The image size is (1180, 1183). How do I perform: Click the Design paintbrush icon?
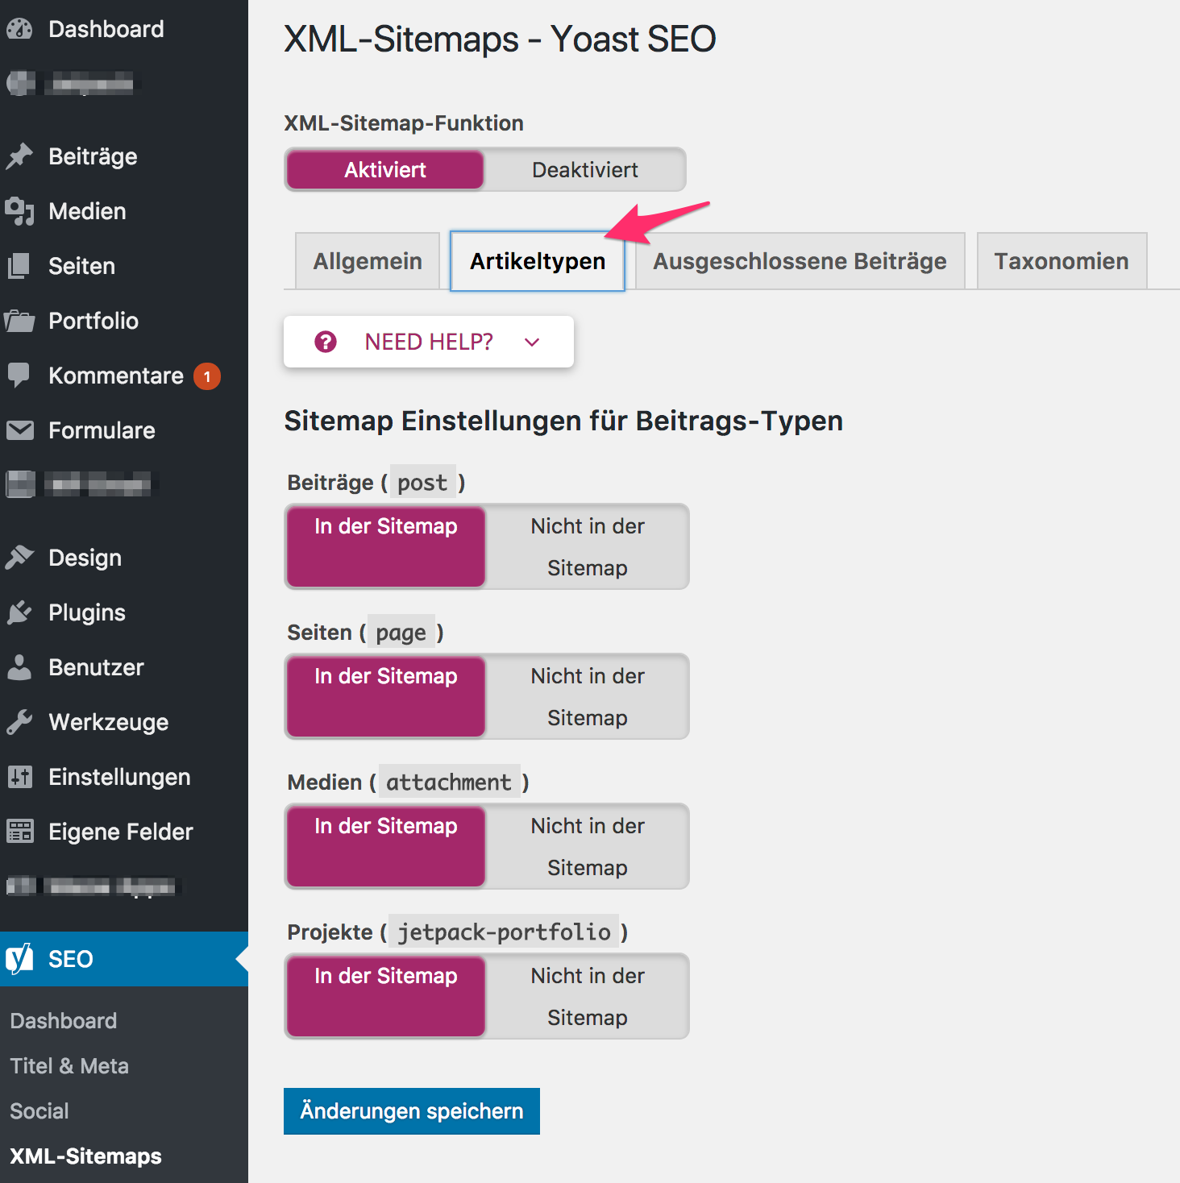click(19, 558)
